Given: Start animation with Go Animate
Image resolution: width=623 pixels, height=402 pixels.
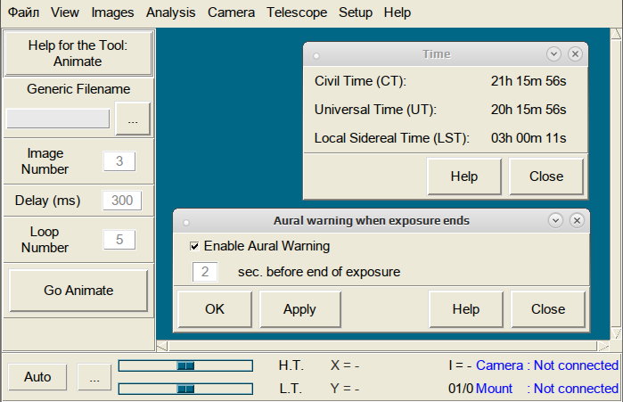Looking at the screenshot, I should 78,291.
